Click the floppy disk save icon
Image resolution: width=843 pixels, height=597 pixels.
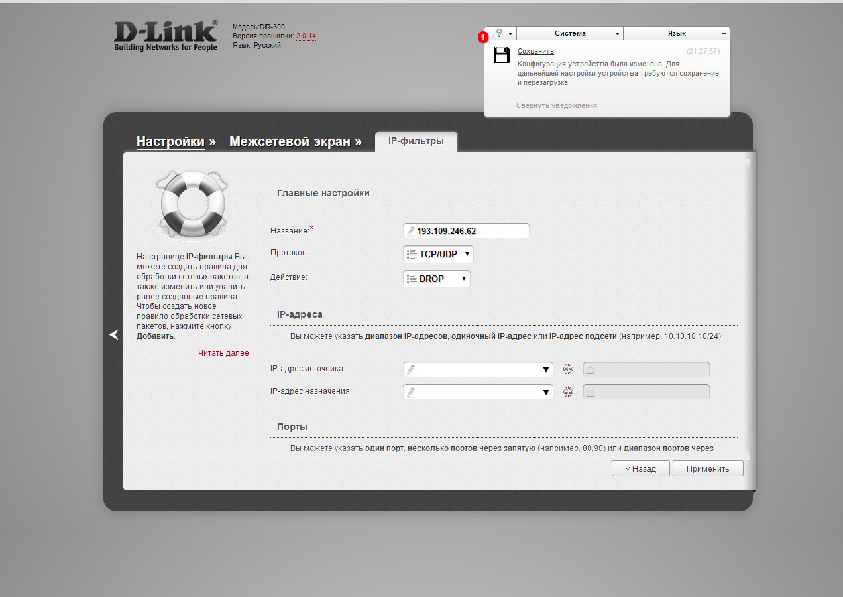[502, 55]
